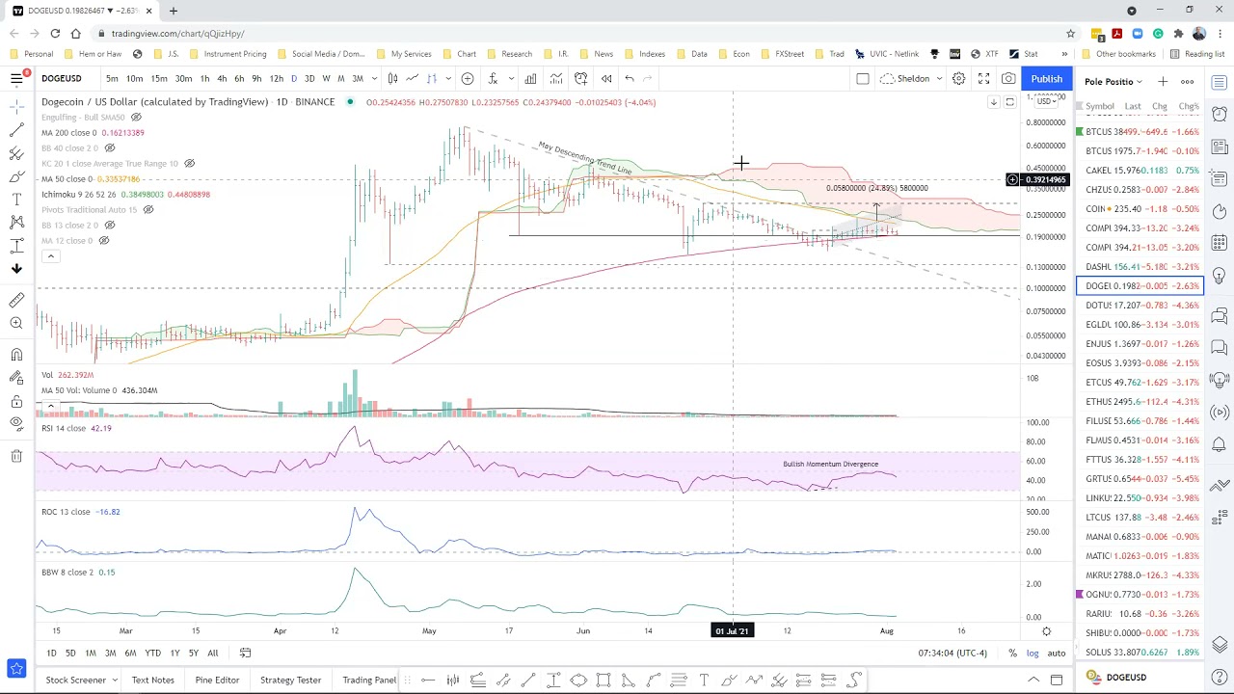Collapse the indicator legend chevron
Viewport: 1234px width, 694px height.
50,256
